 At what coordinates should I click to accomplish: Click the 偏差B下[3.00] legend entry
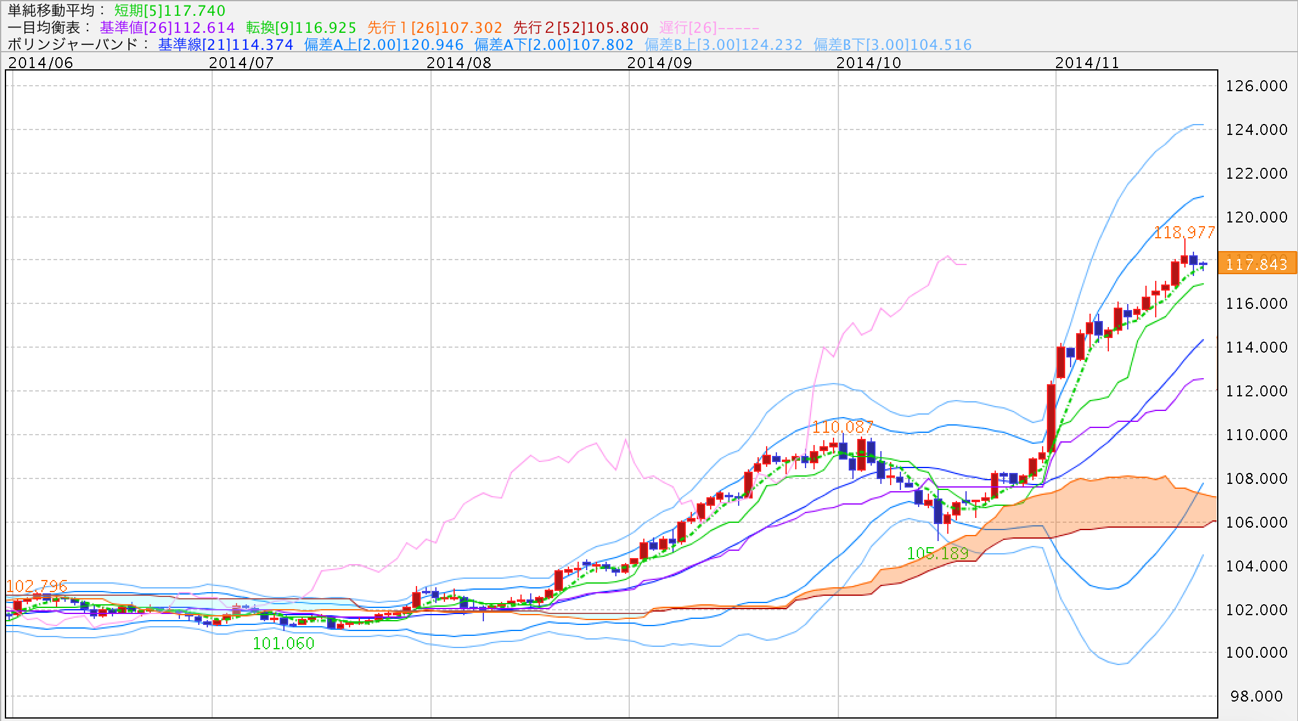pyautogui.click(x=892, y=44)
